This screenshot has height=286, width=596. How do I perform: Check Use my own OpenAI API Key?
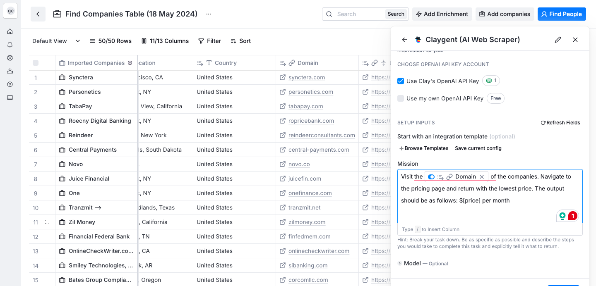point(401,98)
